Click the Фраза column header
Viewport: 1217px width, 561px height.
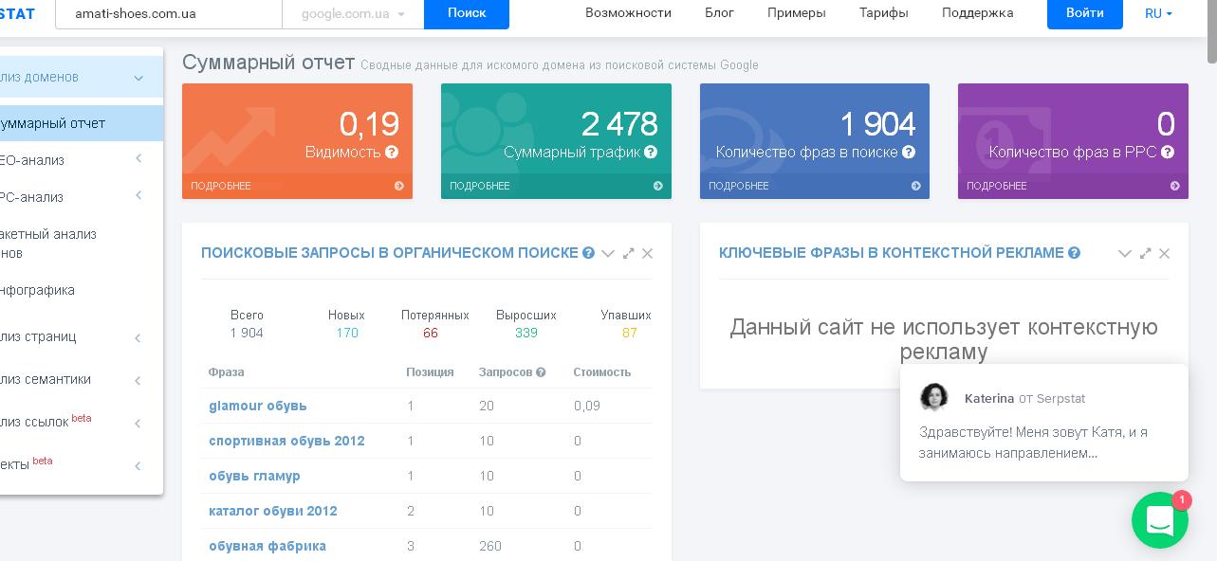227,372
